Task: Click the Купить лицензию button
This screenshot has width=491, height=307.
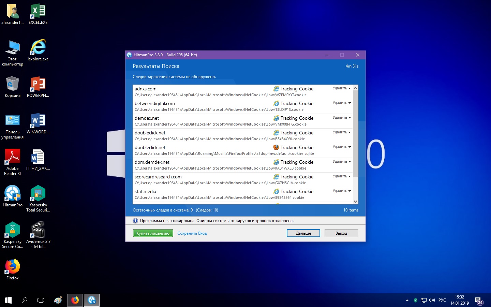Action: pyautogui.click(x=153, y=233)
